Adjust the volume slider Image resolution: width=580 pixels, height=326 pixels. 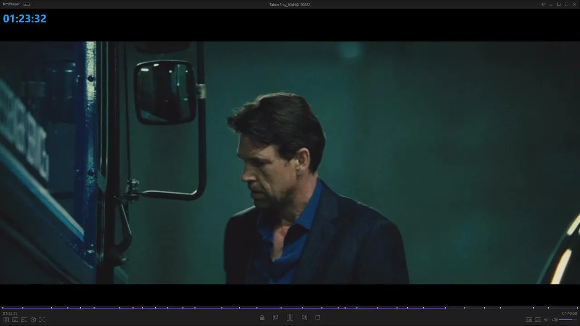click(568, 320)
